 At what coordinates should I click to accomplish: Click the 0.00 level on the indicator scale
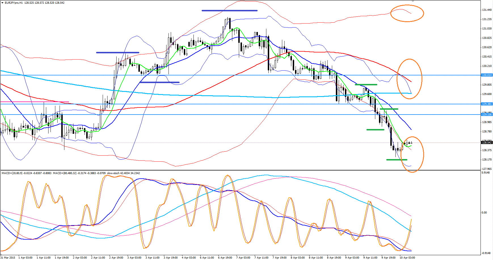click(x=484, y=213)
